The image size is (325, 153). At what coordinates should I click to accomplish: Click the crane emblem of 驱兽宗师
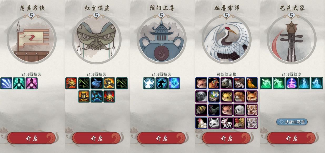226,39
